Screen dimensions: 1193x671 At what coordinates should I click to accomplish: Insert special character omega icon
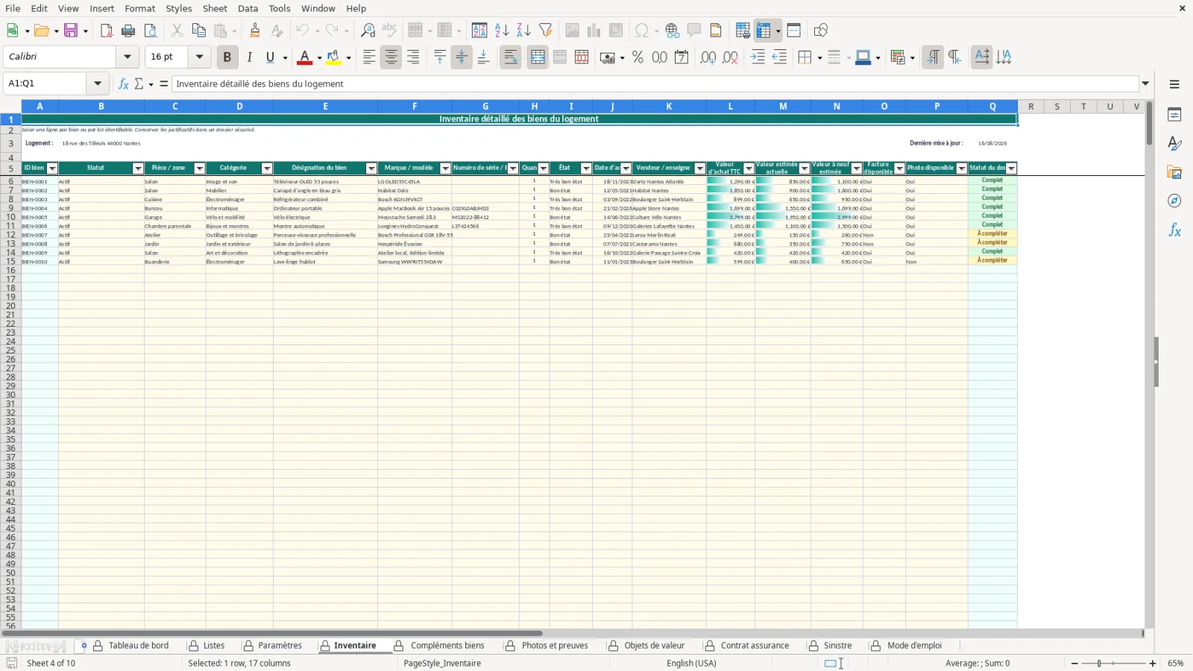pos(641,31)
